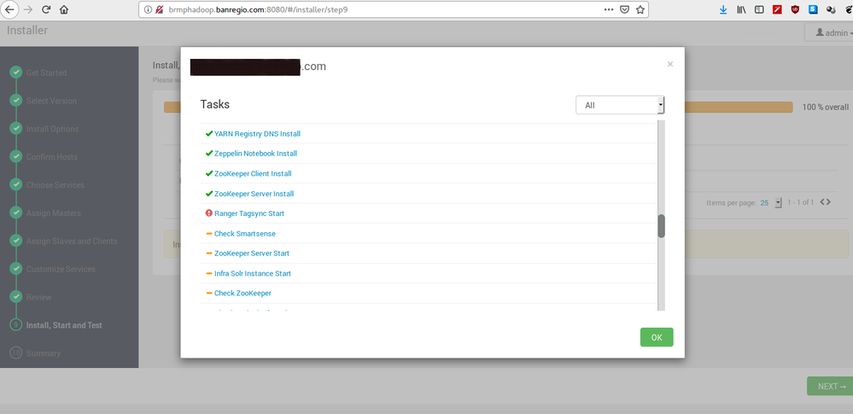The width and height of the screenshot is (853, 414).
Task: Reload the page with the refresh icon
Action: (46, 9)
